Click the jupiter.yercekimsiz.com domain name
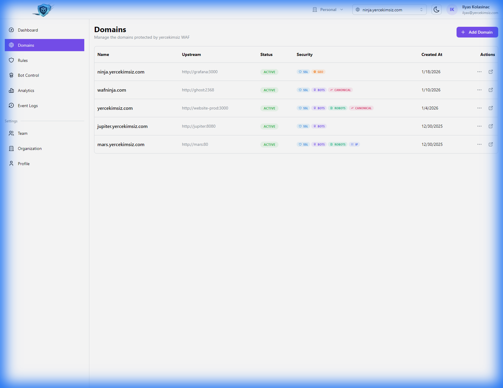This screenshot has height=388, width=503. click(x=122, y=126)
